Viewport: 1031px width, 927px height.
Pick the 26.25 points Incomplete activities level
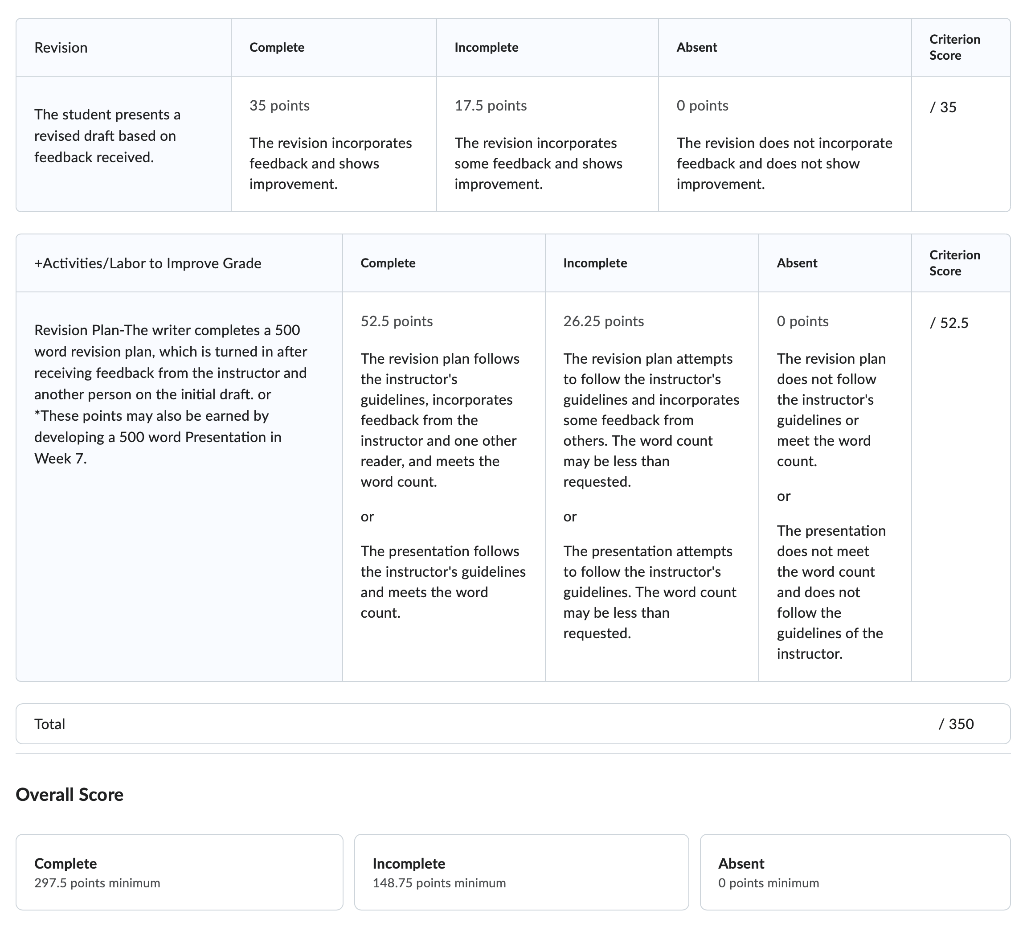[652, 486]
